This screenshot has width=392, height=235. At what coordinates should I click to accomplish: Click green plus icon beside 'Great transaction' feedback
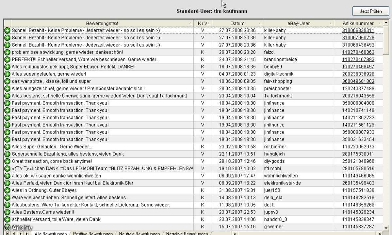[x=7, y=161]
